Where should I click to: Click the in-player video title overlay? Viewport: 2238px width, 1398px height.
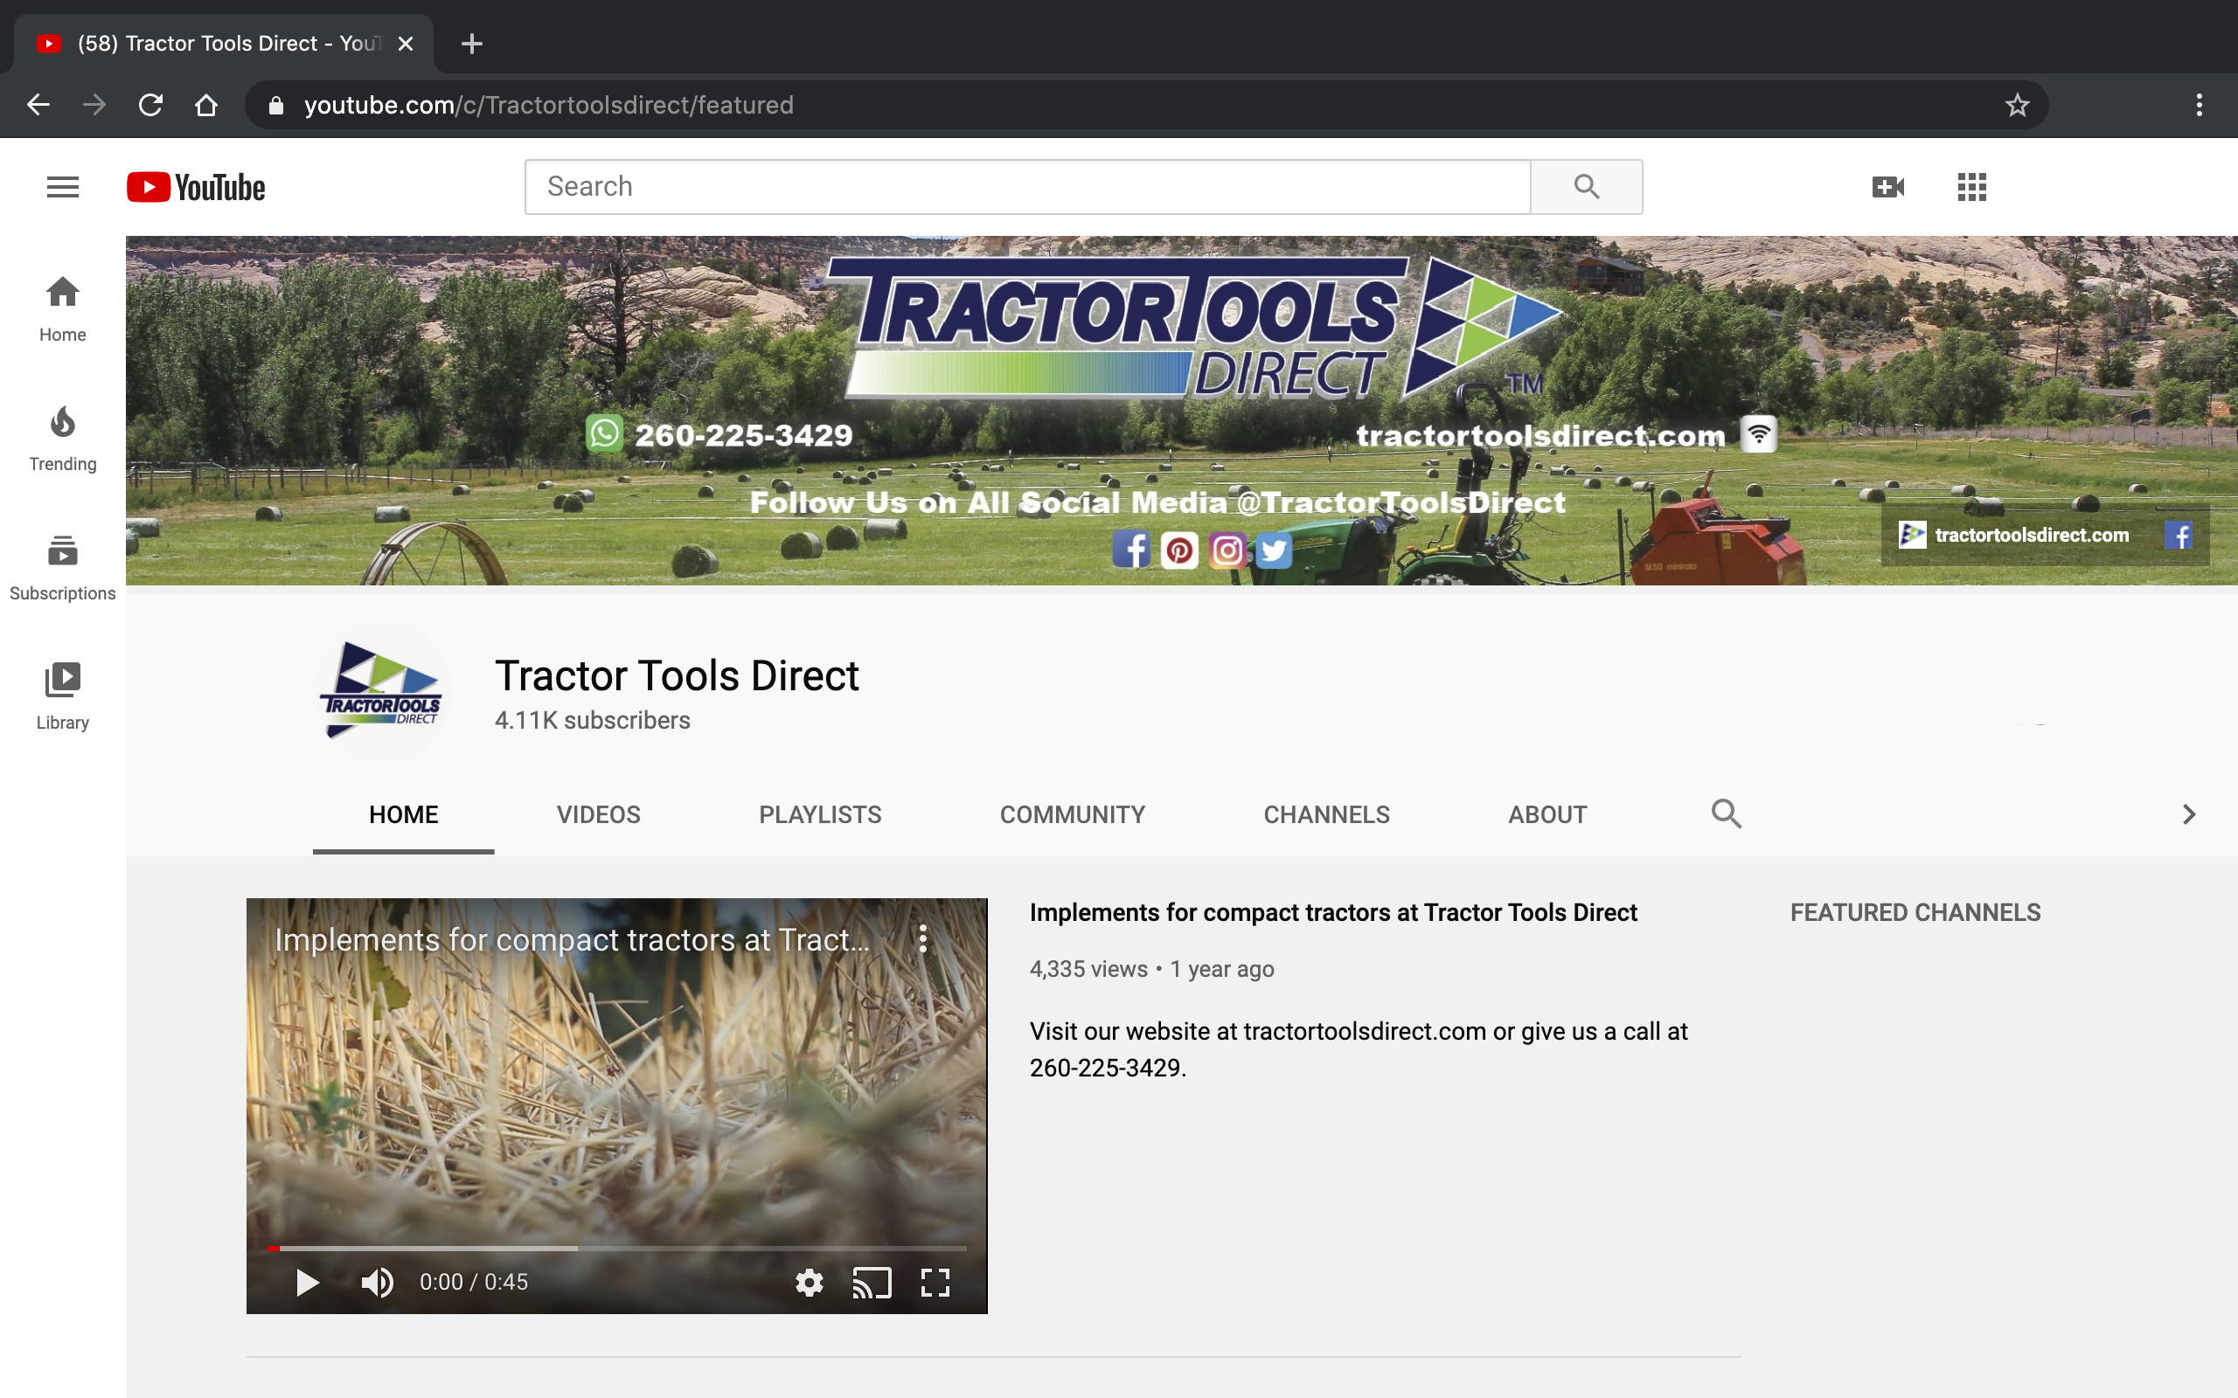pyautogui.click(x=572, y=939)
